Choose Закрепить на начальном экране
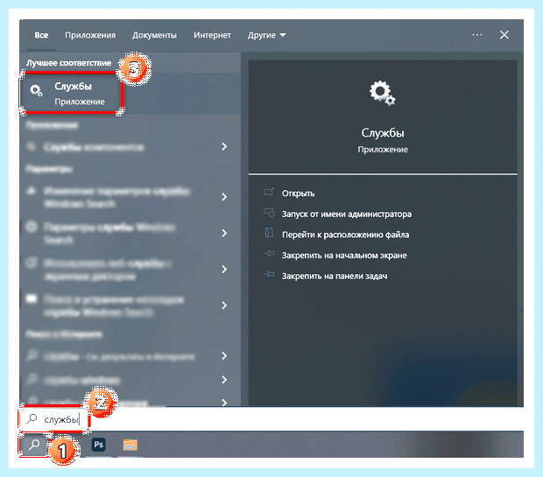Screen dimensions: 543x477 [344, 256]
